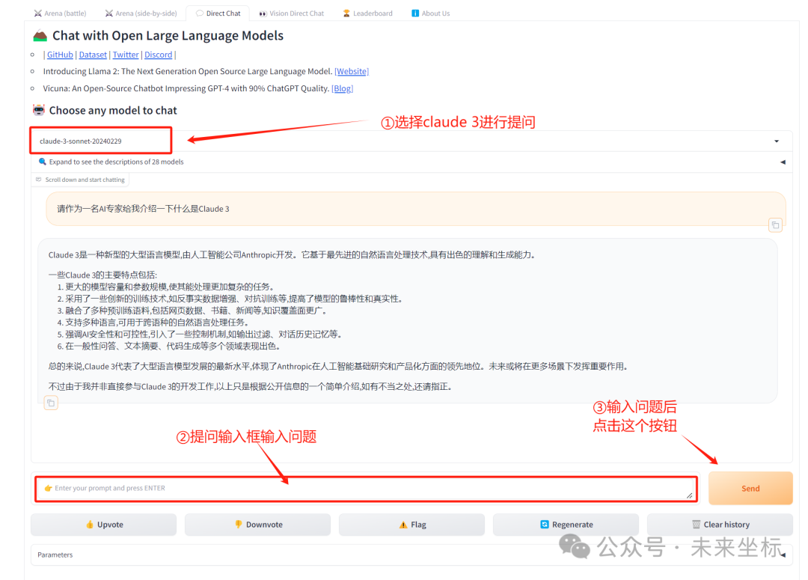Click the trash icon on Clear history

(697, 525)
